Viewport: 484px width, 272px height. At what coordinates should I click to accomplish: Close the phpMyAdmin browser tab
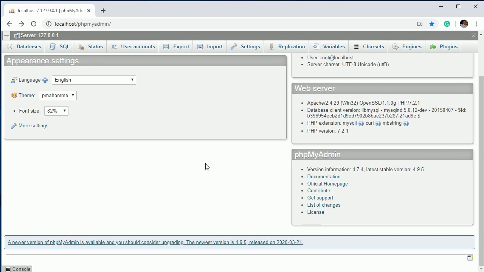(89, 11)
